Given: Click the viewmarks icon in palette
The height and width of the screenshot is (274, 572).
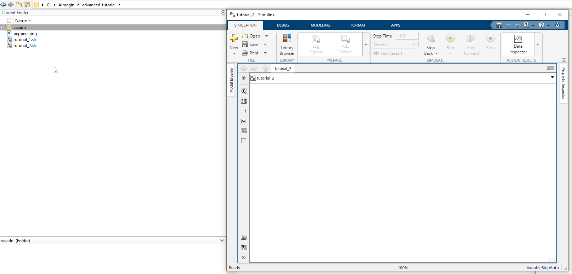Looking at the screenshot, I should (x=244, y=247).
